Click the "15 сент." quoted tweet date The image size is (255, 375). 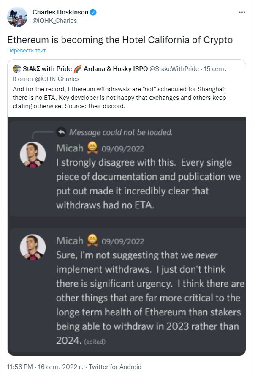[x=215, y=69]
